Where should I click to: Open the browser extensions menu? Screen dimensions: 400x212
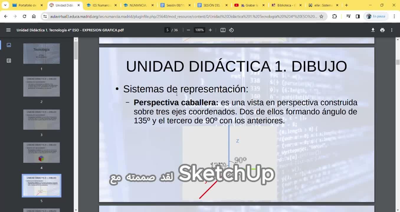[335, 16]
